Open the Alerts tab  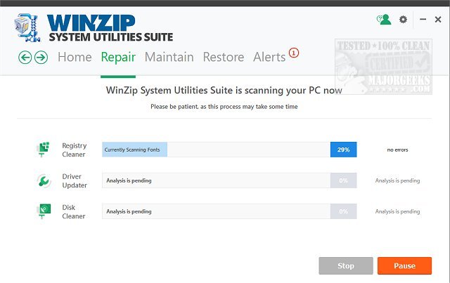click(x=269, y=58)
